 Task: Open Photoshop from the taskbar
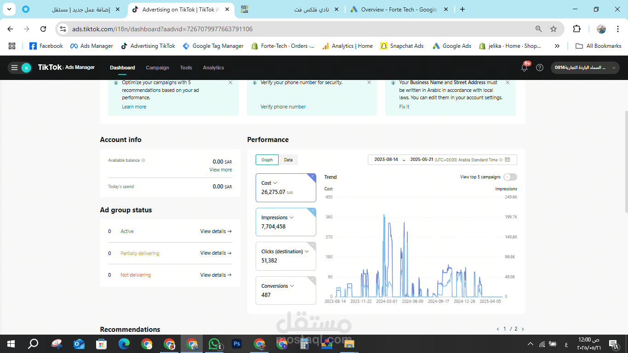(x=237, y=343)
